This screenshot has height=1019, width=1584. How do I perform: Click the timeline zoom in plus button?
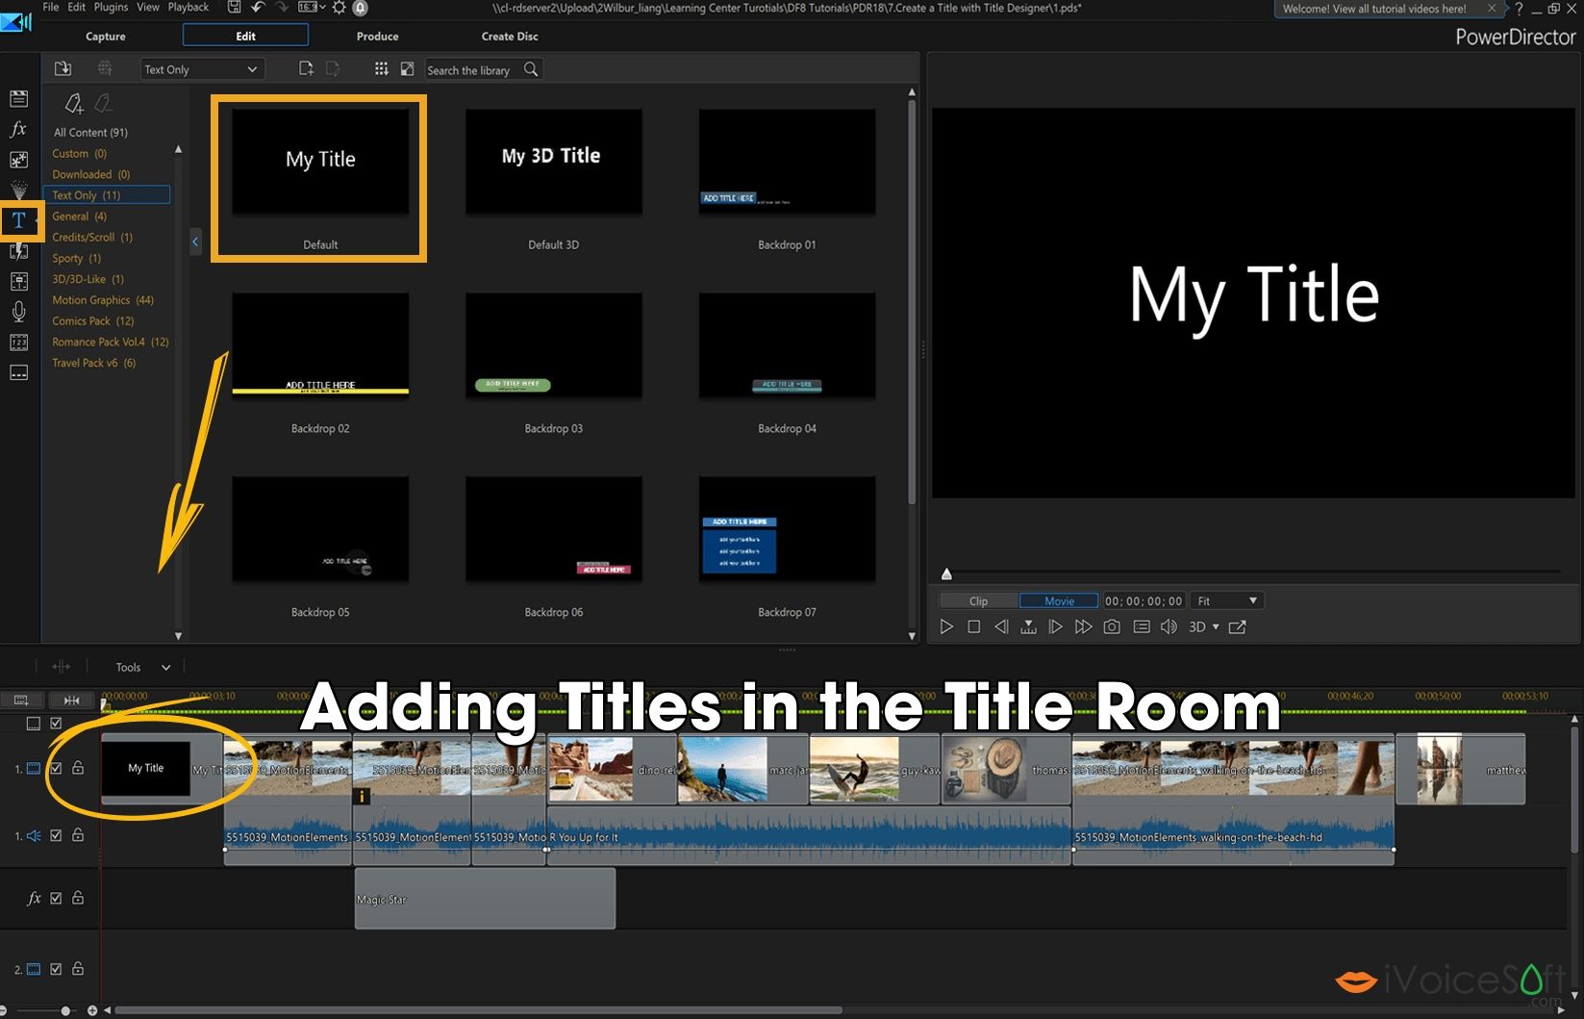92,1010
